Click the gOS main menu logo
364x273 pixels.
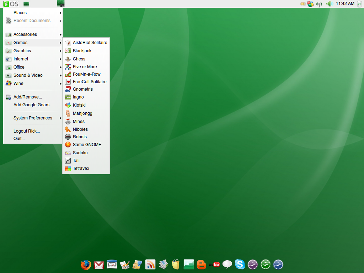point(11,4)
